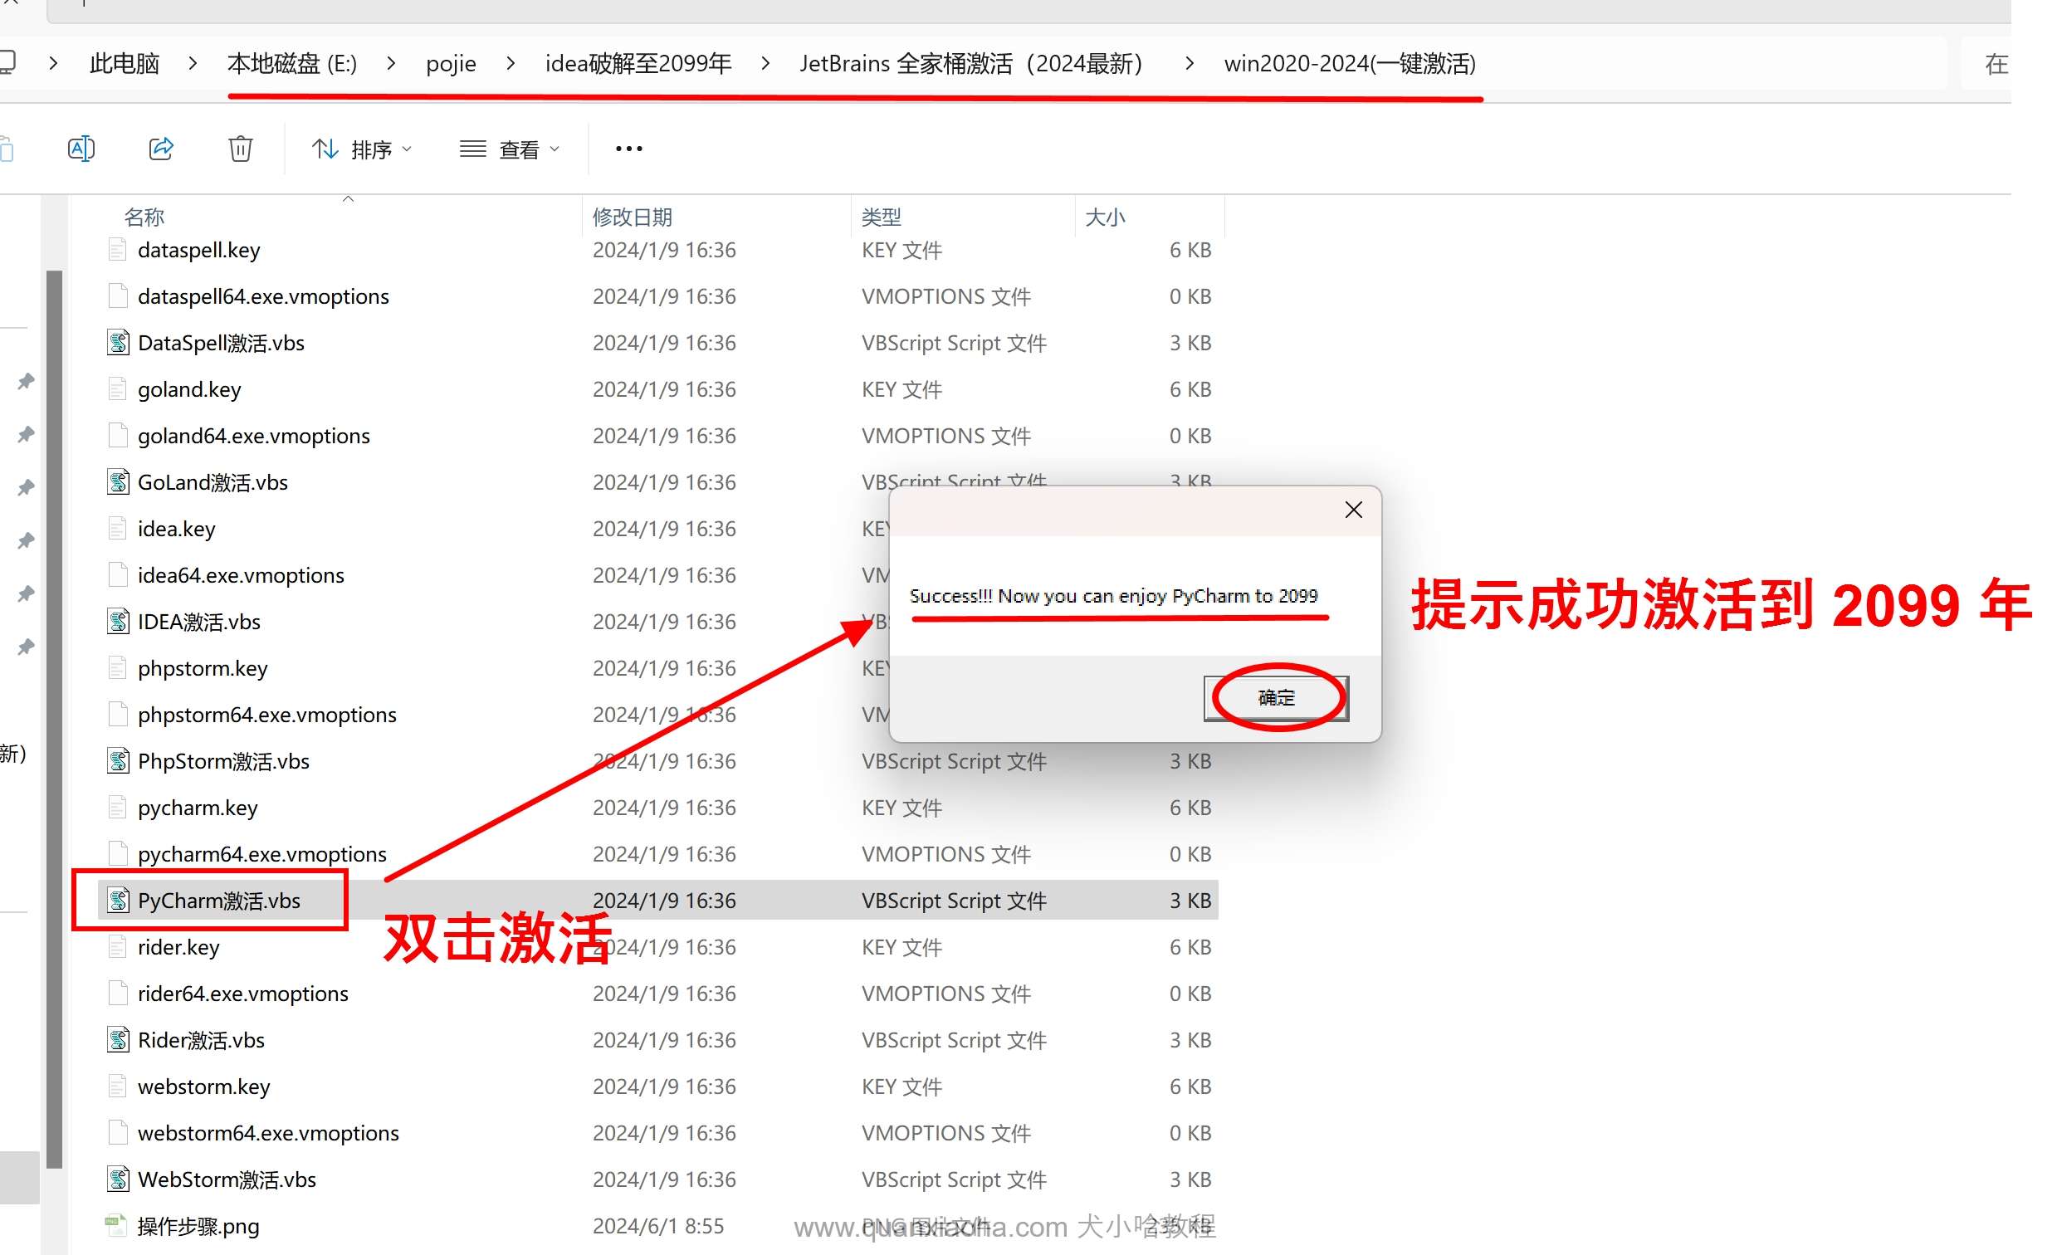Sort by the 大小 column header
This screenshot has height=1255, width=2057.
1106,217
